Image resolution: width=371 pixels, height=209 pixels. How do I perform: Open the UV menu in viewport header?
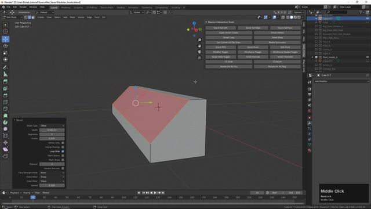(104, 17)
